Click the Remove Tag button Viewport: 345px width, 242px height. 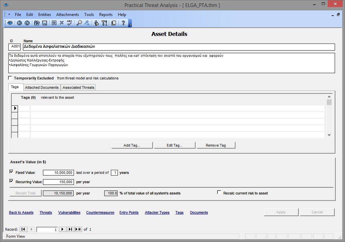click(216, 145)
